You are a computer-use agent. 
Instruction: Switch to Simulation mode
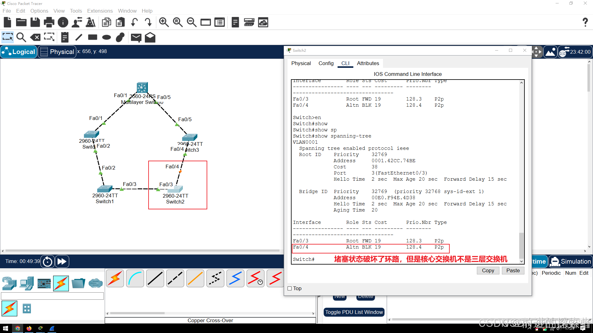tap(571, 261)
